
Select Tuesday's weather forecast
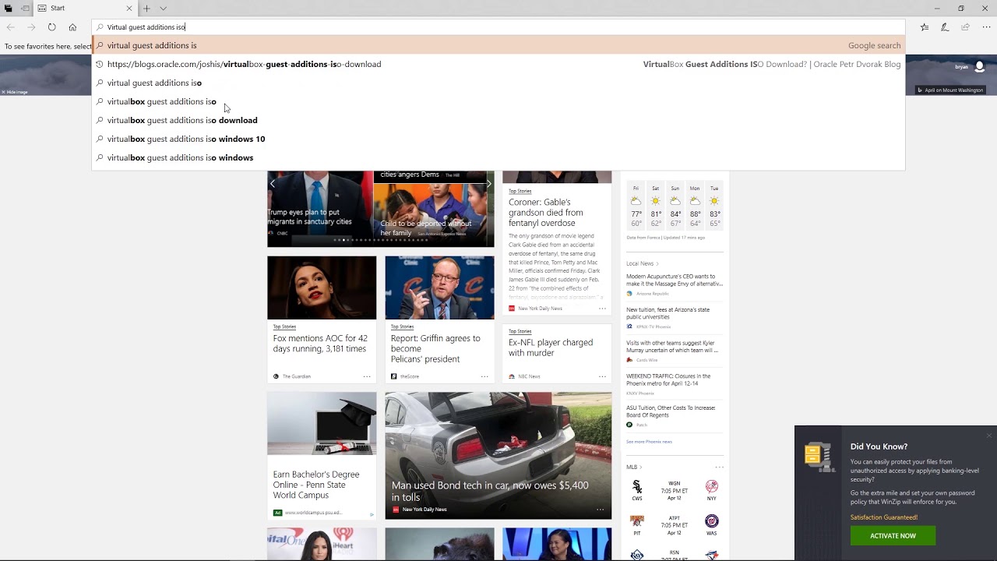point(714,206)
